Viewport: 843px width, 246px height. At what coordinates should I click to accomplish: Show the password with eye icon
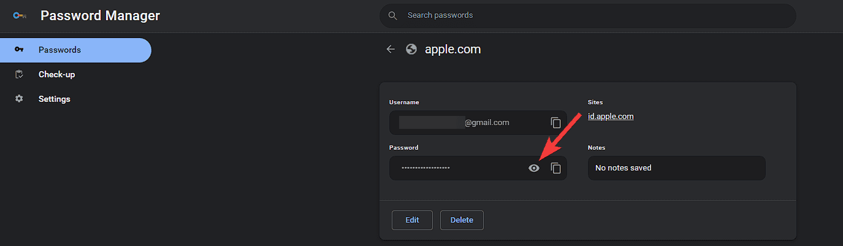534,168
